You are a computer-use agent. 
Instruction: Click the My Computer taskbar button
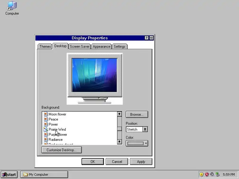[x=44, y=175]
